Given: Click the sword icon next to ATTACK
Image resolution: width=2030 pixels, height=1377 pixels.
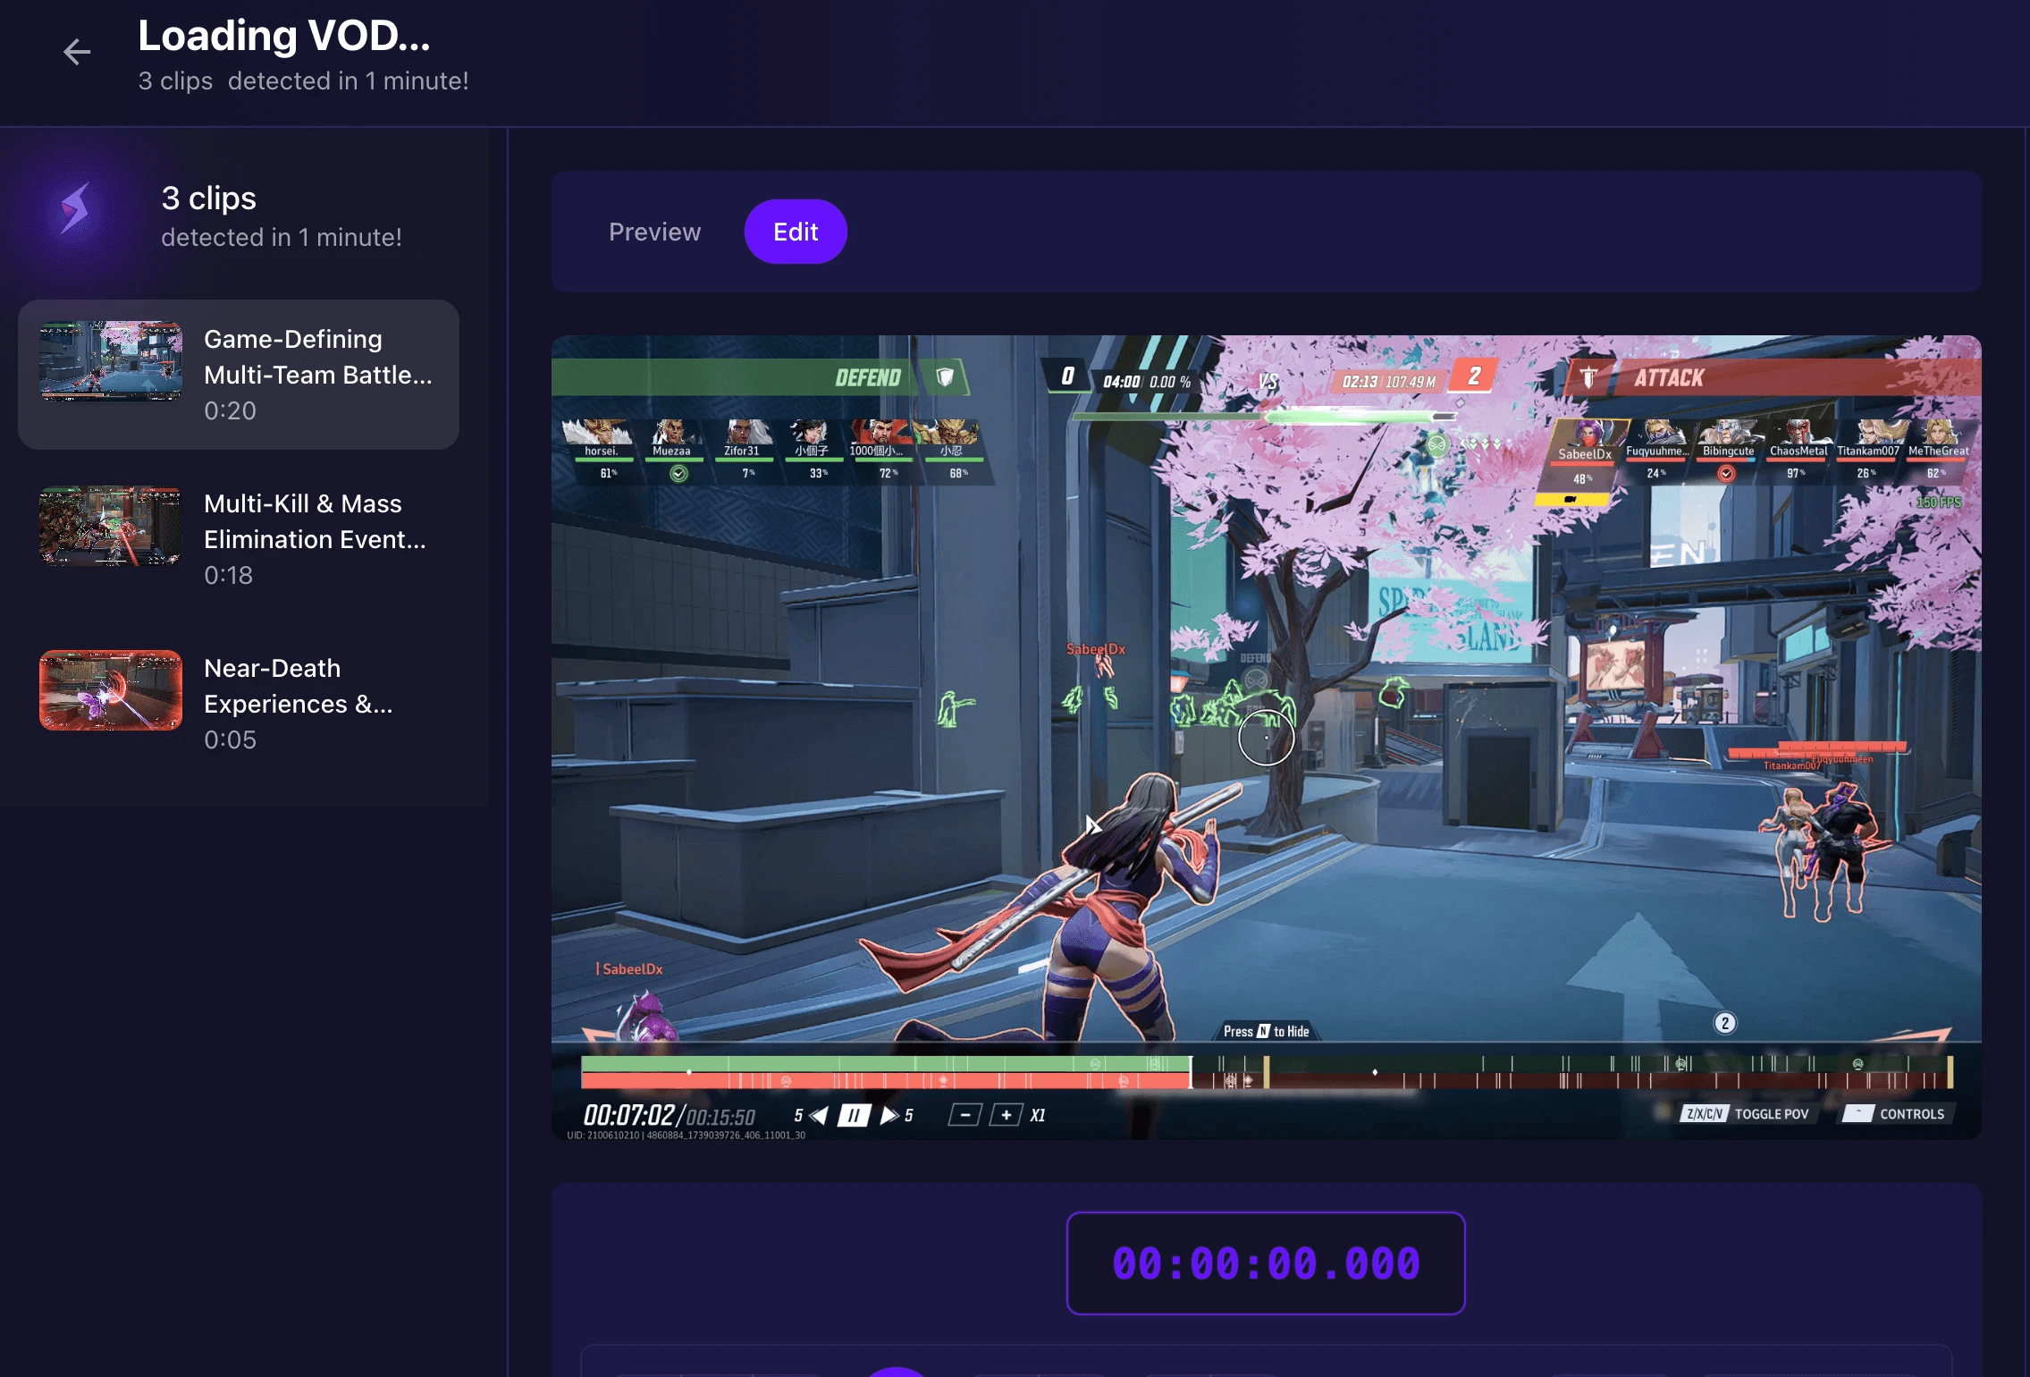Looking at the screenshot, I should pyautogui.click(x=1588, y=377).
